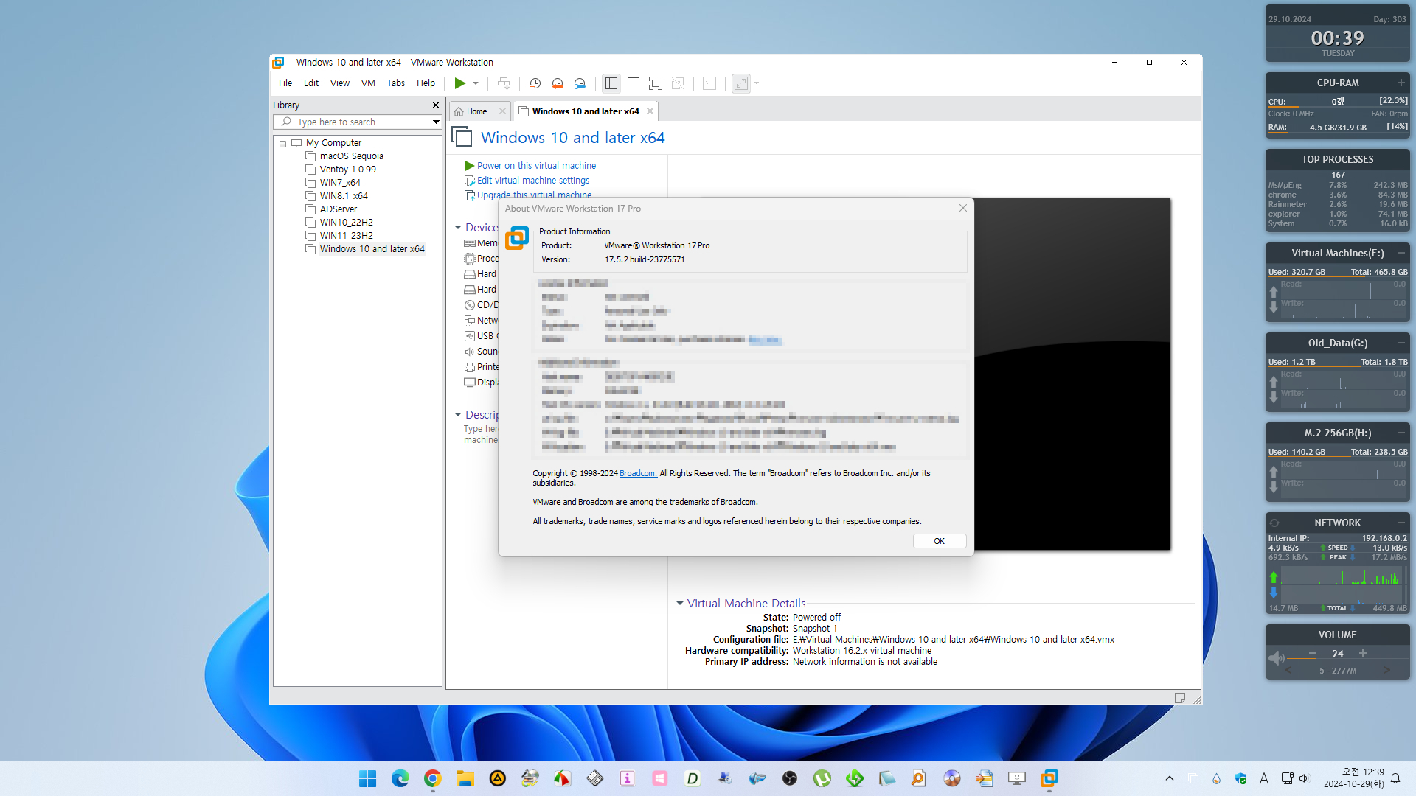
Task: Open the Tabs menu
Action: point(396,83)
